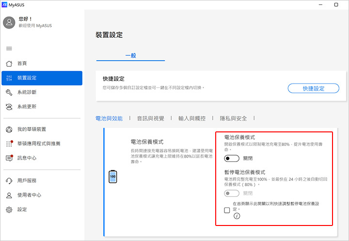Open the user profile avatar
Image resolution: width=349 pixels, height=241 pixels.
click(x=9, y=22)
